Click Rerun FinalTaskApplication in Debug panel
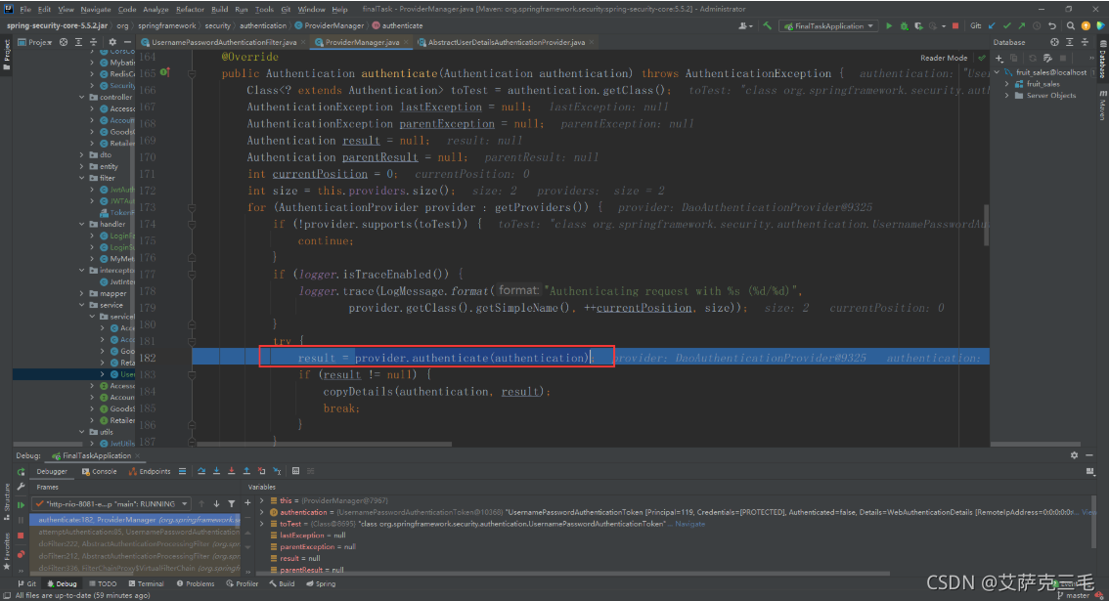Viewport: 1110px width, 601px height. 21,472
